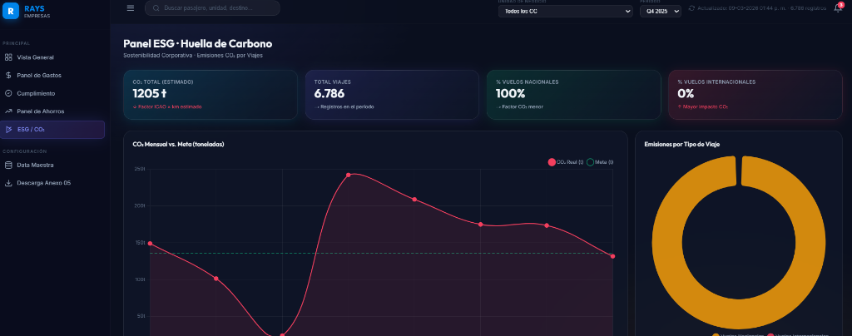This screenshot has width=852, height=336.
Task: Click the orange donut chart segment
Action: pyautogui.click(x=667, y=250)
